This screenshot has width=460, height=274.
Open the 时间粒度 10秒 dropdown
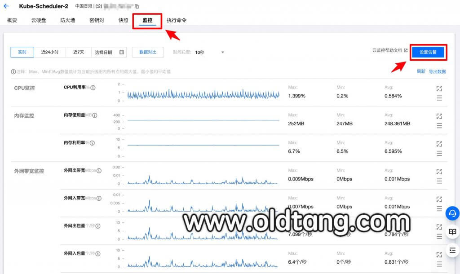pos(209,53)
